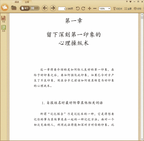The image size is (144, 141).
Task: Go to previous page with left arrow
Action: click(45, 8)
